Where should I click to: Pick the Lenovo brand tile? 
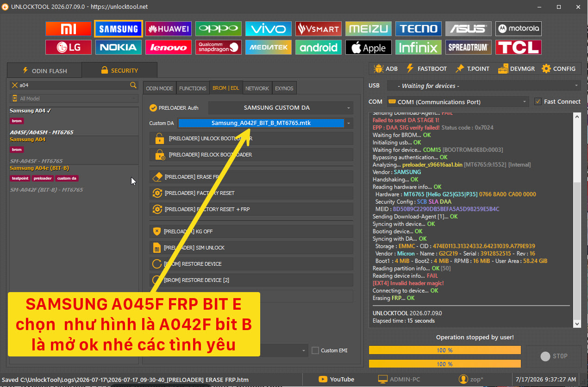pos(169,47)
